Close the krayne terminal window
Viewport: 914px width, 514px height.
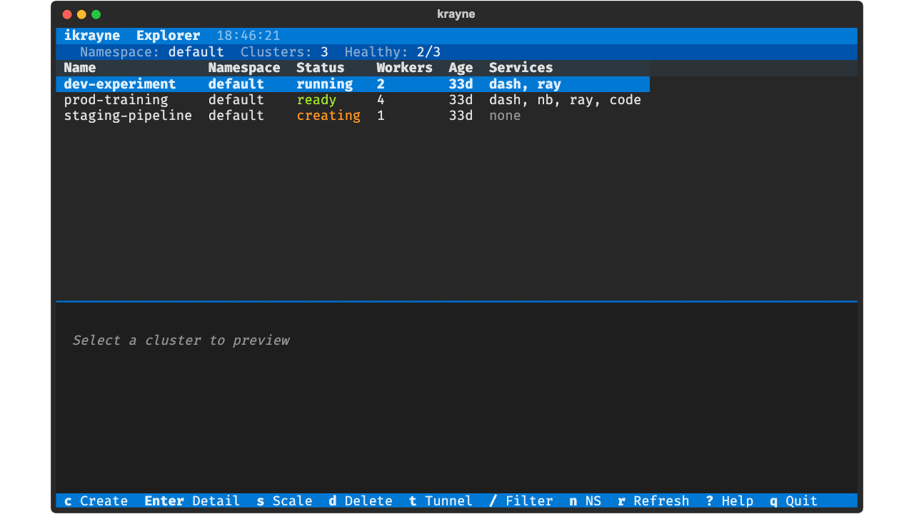pyautogui.click(x=67, y=14)
